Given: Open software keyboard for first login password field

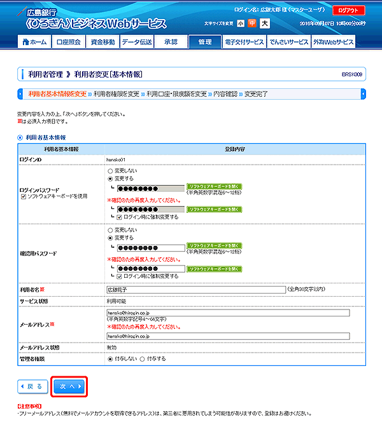Looking at the screenshot, I should point(213,187).
